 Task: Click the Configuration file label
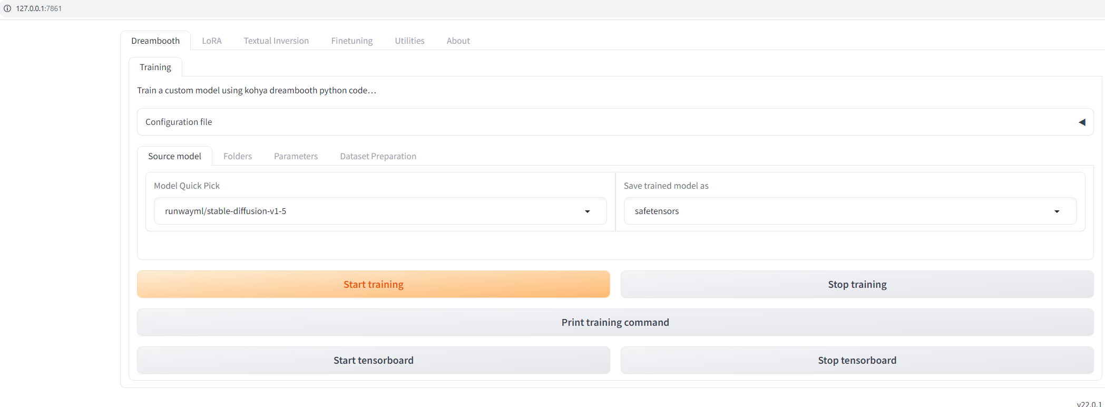179,122
